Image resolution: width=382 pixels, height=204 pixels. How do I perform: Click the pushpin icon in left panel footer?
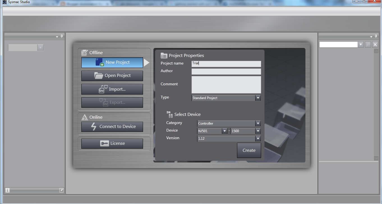pos(61,190)
